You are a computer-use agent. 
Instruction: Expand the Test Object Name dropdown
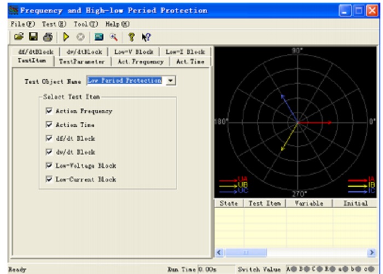(x=171, y=81)
